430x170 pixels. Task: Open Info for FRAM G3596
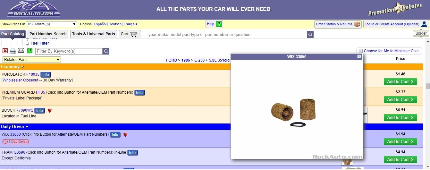click(132, 153)
